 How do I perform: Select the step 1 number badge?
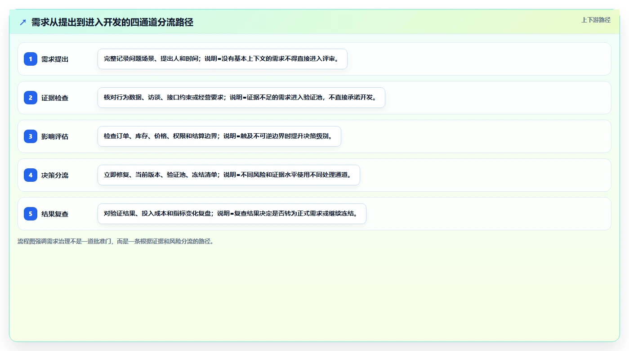(x=31, y=59)
